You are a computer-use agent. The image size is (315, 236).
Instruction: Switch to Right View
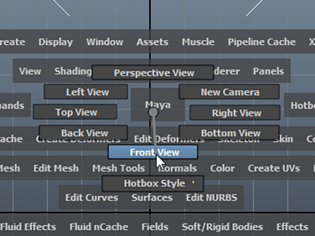[x=236, y=113]
